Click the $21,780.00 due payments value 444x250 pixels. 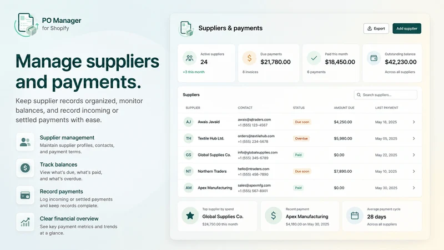(275, 62)
